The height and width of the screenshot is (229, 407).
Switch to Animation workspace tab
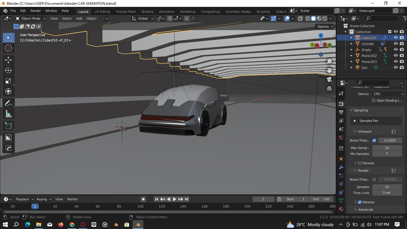167,12
